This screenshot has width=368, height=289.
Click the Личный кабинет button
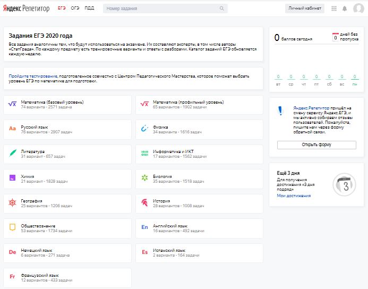tap(304, 8)
